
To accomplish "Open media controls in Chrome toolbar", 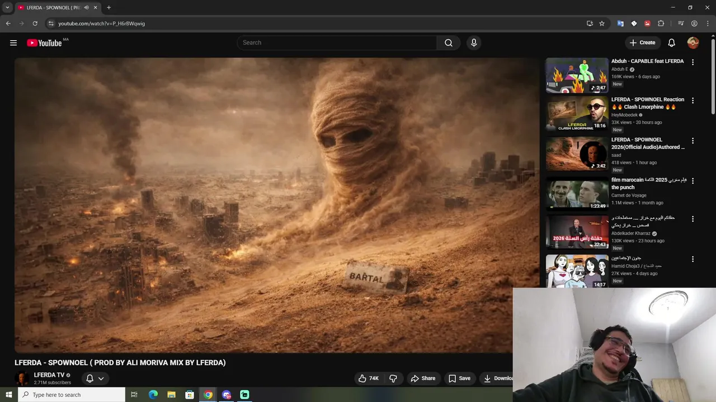I will click(681, 23).
